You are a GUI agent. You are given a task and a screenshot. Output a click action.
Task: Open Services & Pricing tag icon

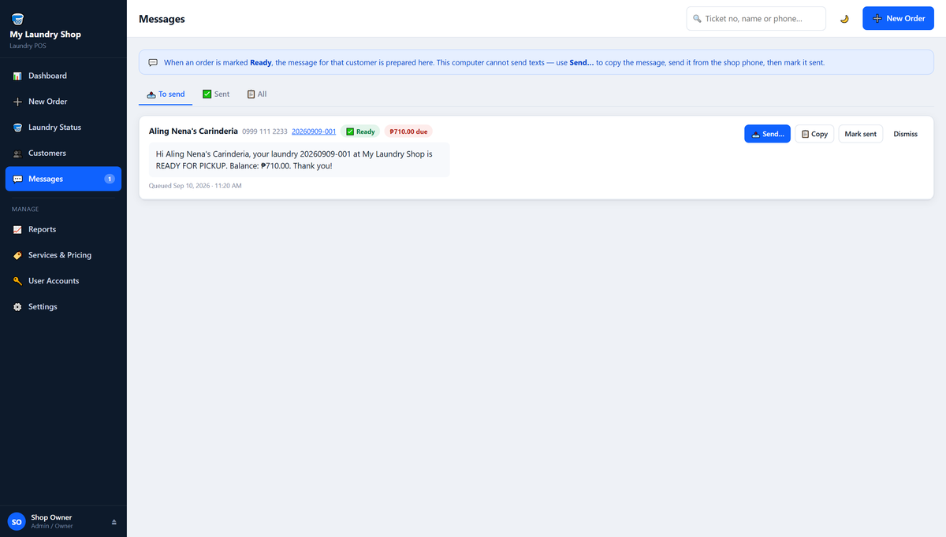(x=17, y=255)
